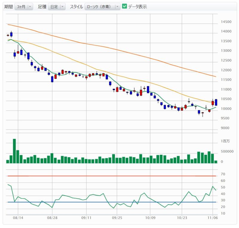Click the red overbought line at RSI 70
The height and width of the screenshot is (228, 239).
click(x=112, y=176)
